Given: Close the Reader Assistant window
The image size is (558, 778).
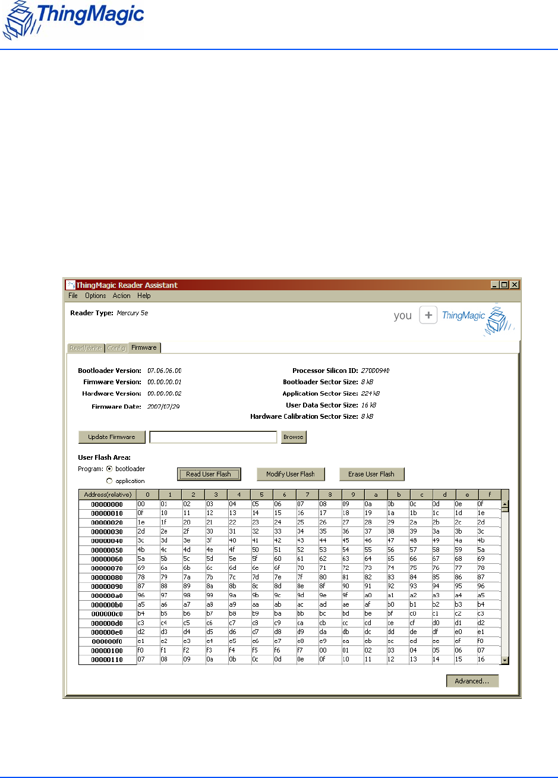Looking at the screenshot, I should [515, 285].
